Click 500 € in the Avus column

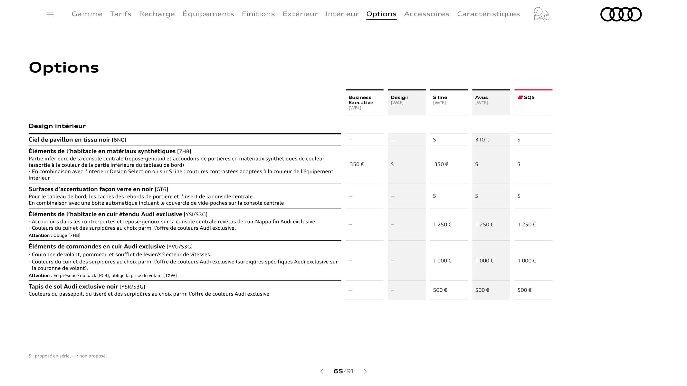(482, 290)
